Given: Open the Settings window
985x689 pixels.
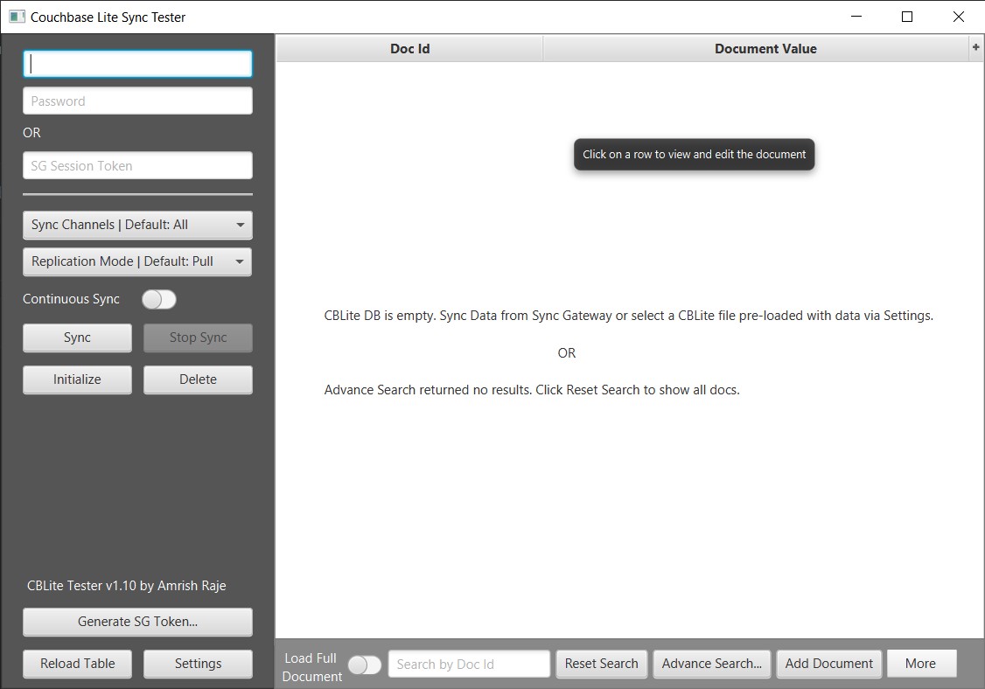Looking at the screenshot, I should pos(198,664).
